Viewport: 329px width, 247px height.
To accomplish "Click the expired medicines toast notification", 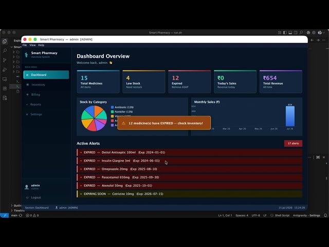I will (x=164, y=123).
